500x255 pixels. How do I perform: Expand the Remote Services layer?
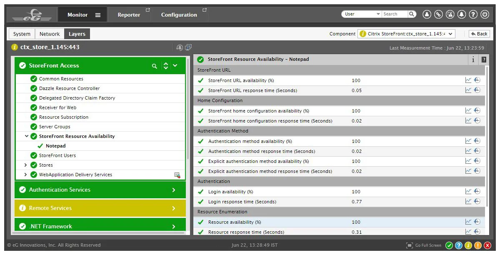[x=174, y=208]
